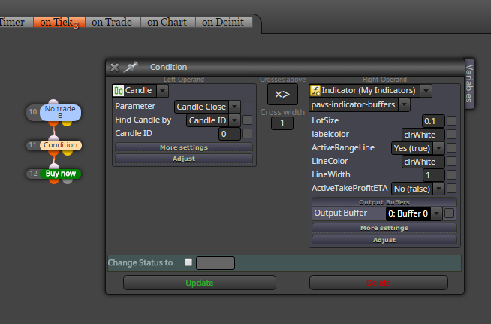Click the LotSize value field
The height and width of the screenshot is (324, 491).
pos(433,121)
